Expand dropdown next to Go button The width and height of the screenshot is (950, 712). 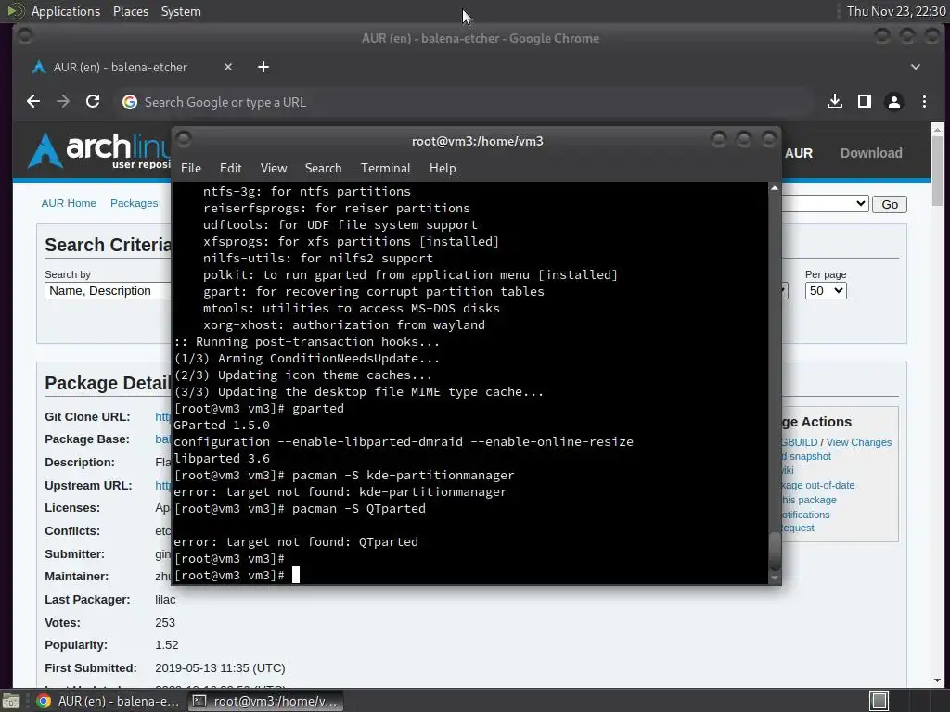(x=825, y=204)
